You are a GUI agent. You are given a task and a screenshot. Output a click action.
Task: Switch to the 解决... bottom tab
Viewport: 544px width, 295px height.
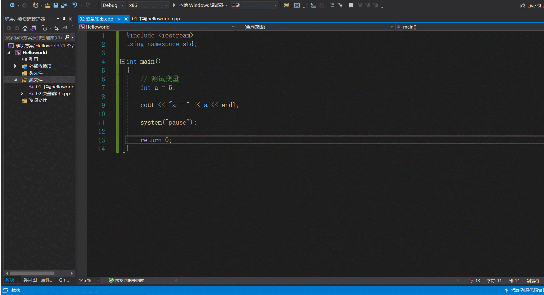12,280
